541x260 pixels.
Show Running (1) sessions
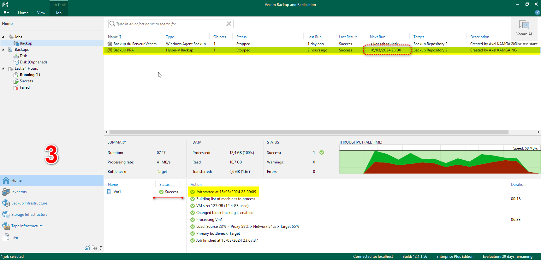30,75
